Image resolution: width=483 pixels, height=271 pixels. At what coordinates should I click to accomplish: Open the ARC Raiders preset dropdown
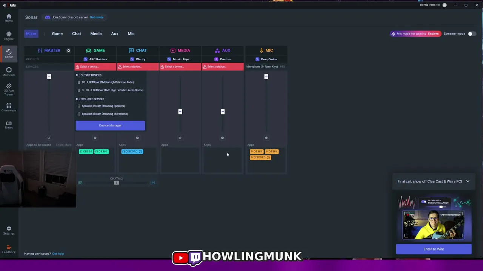point(95,59)
